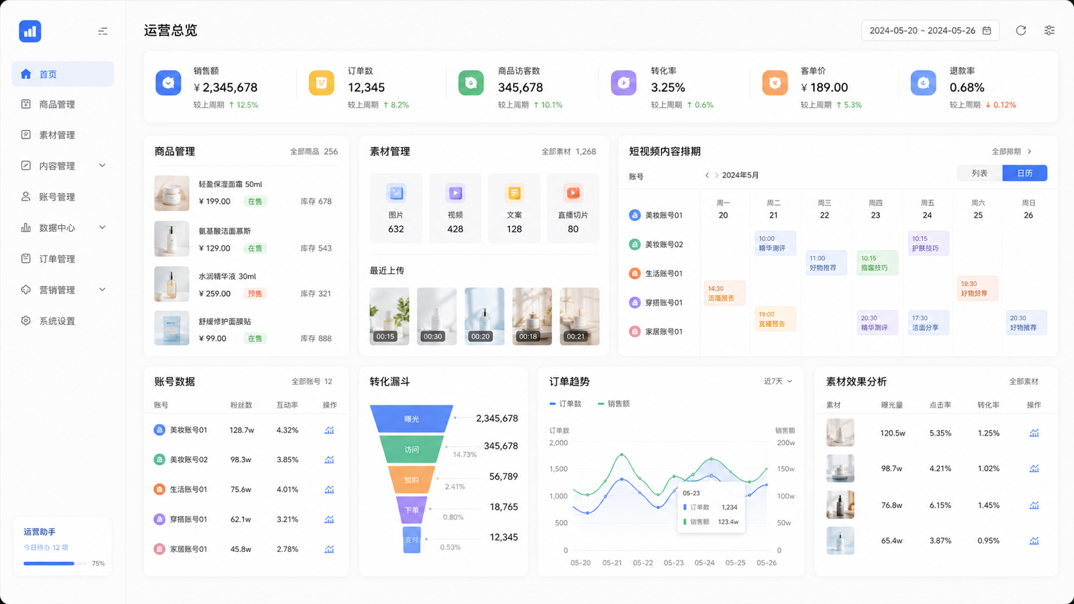Open the 14:30 洁面预告 schedule event
Viewport: 1074px width, 604px height.
pyautogui.click(x=725, y=293)
